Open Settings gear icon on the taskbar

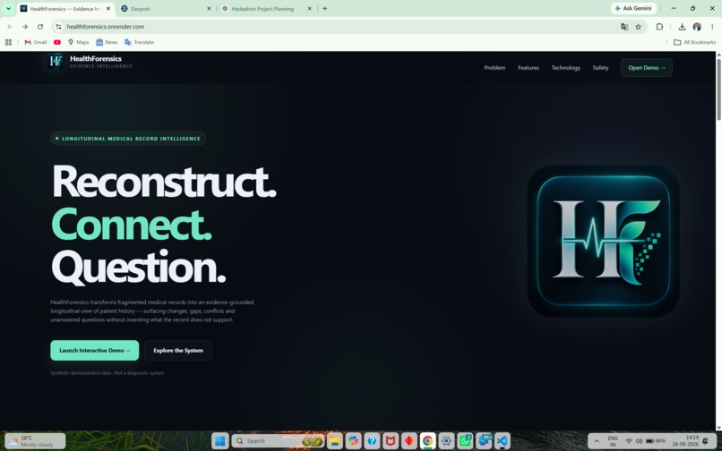pos(446,441)
